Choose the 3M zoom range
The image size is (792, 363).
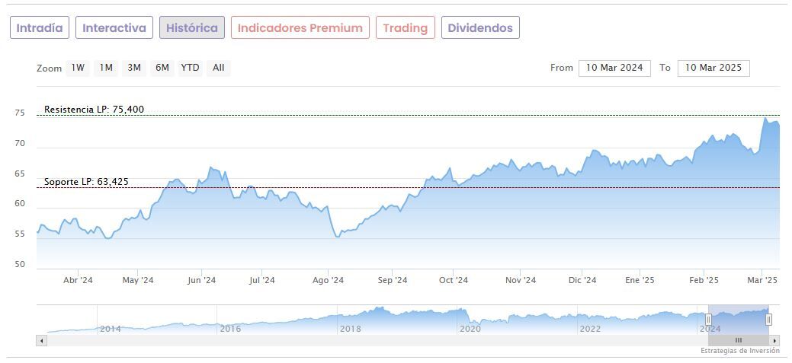pyautogui.click(x=134, y=68)
